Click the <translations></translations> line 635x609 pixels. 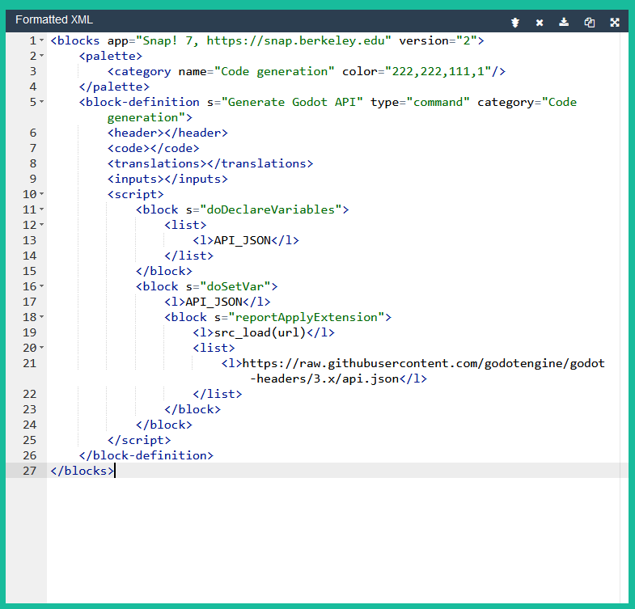(x=210, y=163)
